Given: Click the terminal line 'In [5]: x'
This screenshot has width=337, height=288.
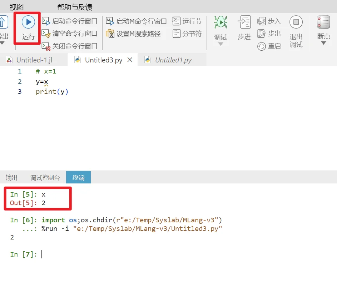Looking at the screenshot, I should pyautogui.click(x=28, y=194).
